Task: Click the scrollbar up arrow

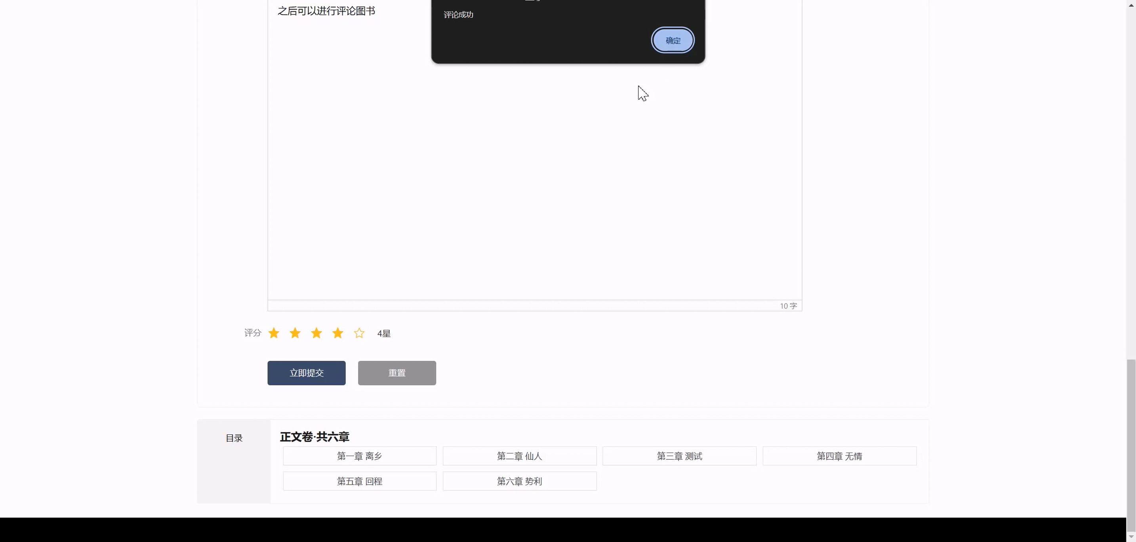Action: coord(1131,4)
